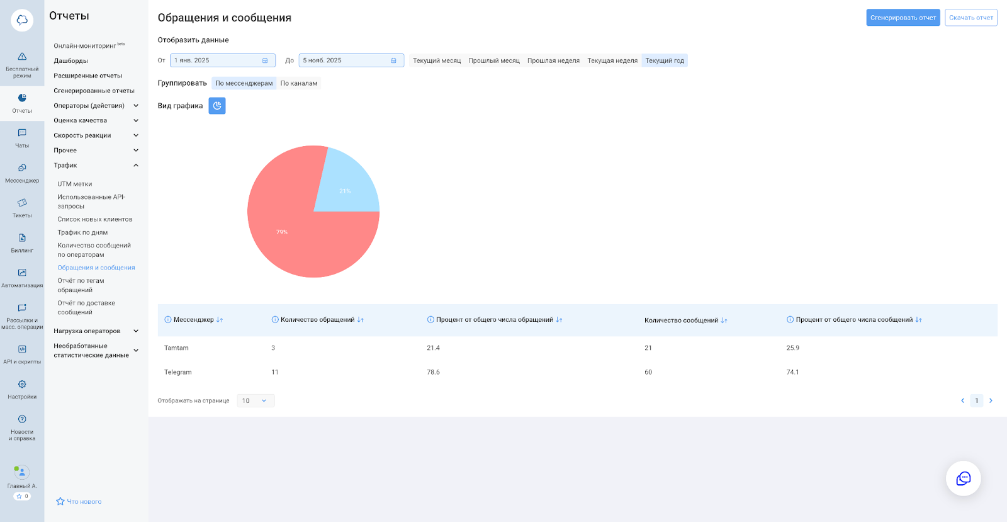Group data by channels

299,83
